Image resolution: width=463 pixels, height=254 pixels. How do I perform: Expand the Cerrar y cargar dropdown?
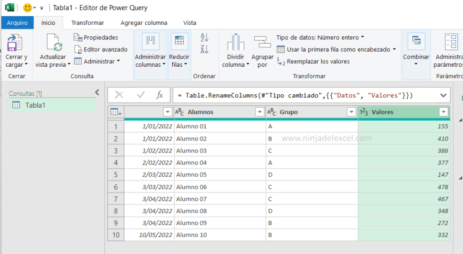26,64
